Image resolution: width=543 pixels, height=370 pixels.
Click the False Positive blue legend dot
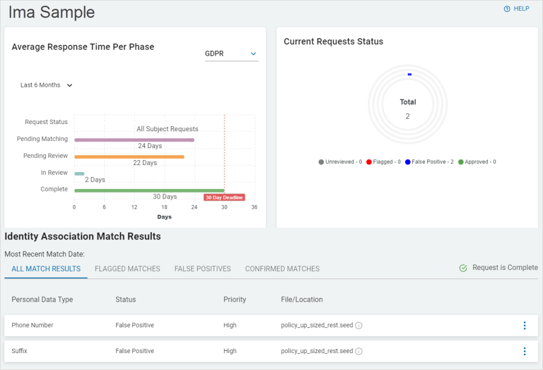pos(408,162)
